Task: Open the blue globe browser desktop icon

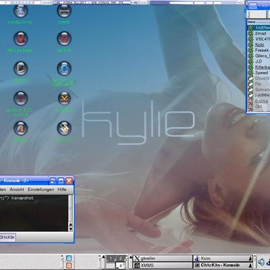Action: click(x=64, y=68)
